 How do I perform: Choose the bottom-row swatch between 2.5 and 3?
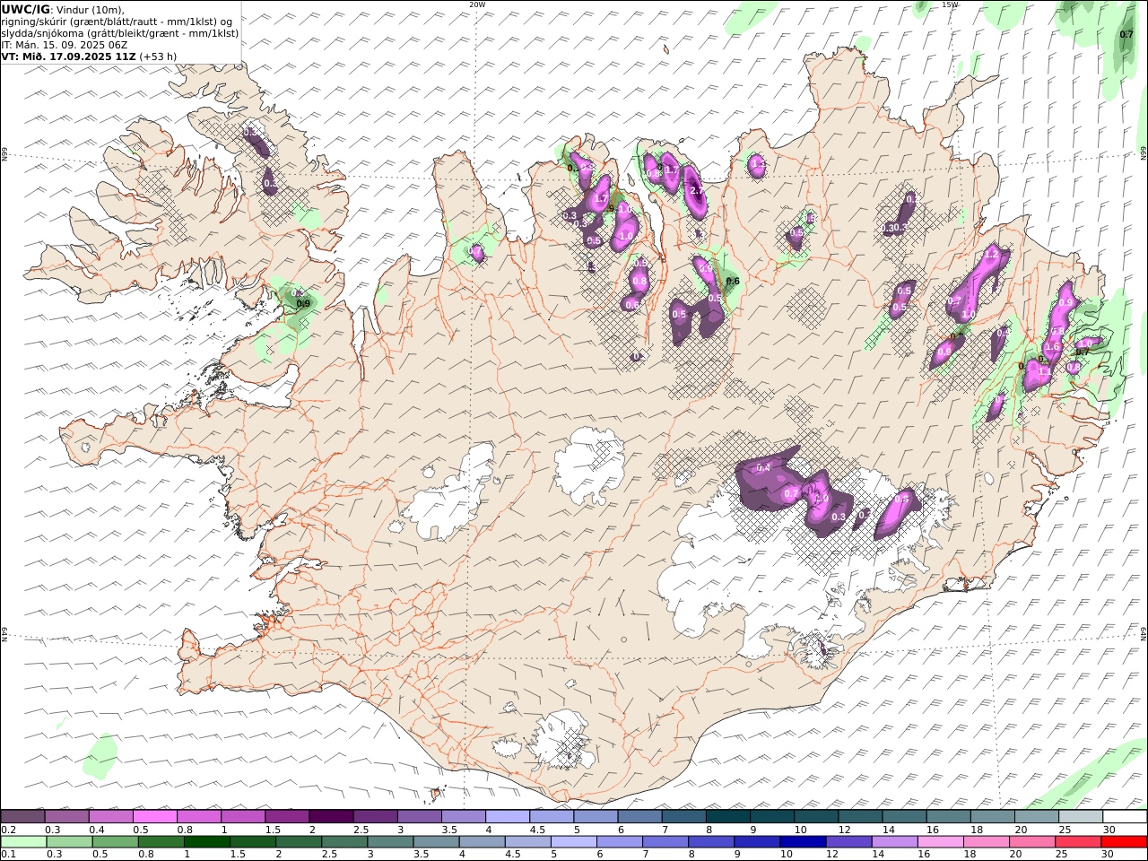(x=344, y=841)
